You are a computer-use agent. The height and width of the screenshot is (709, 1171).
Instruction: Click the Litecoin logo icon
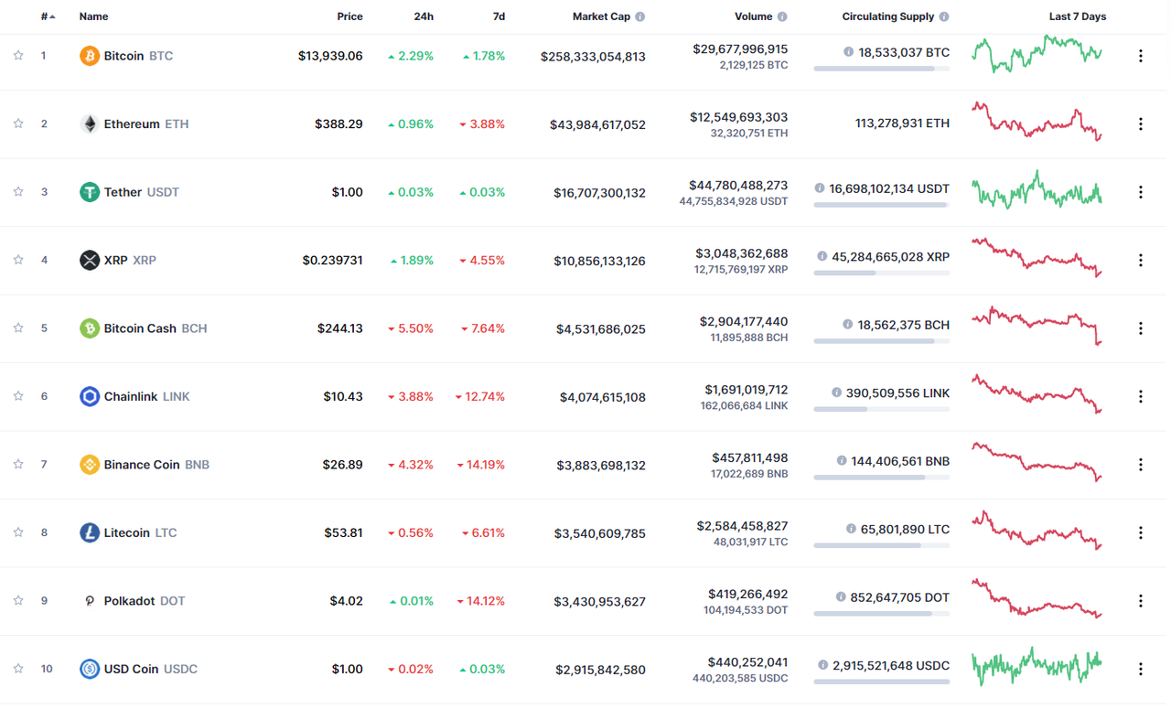(89, 532)
